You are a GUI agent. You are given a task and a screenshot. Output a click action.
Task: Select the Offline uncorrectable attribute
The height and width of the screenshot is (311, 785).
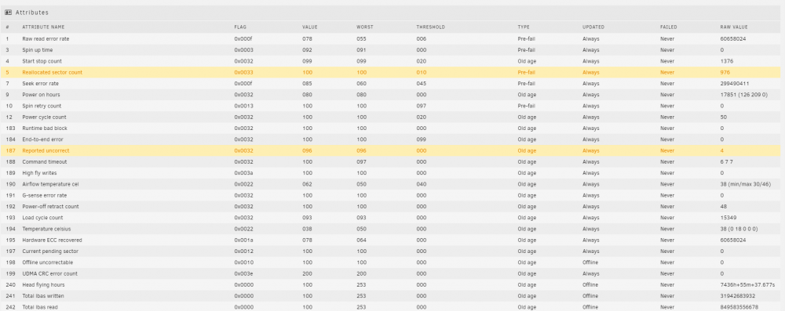point(47,262)
